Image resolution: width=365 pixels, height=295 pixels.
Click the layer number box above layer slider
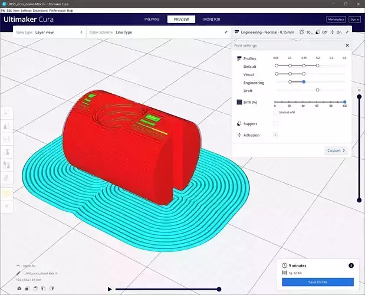[x=359, y=90]
